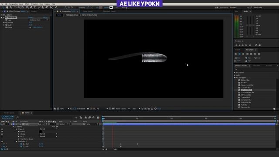Select the Hand tool in the toolbar
The width and height of the screenshot is (279, 157).
click(x=7, y=7)
